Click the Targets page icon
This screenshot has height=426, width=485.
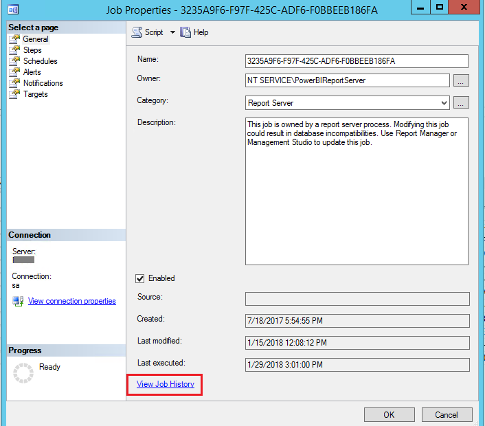coord(14,94)
